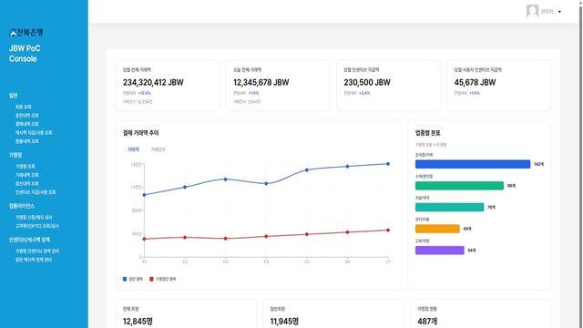This screenshot has width=583, height=328.
Task: Open 정산내역 조회 under 가맹점
Action: 26,183
